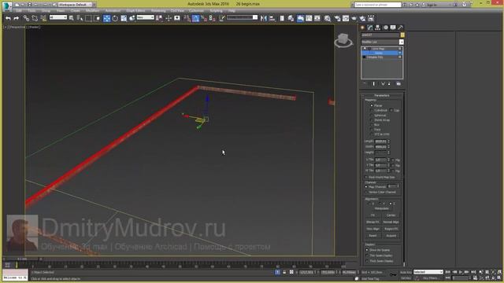504x283 pixels.
Task: Select the Box mapping radio button
Action: point(372,124)
